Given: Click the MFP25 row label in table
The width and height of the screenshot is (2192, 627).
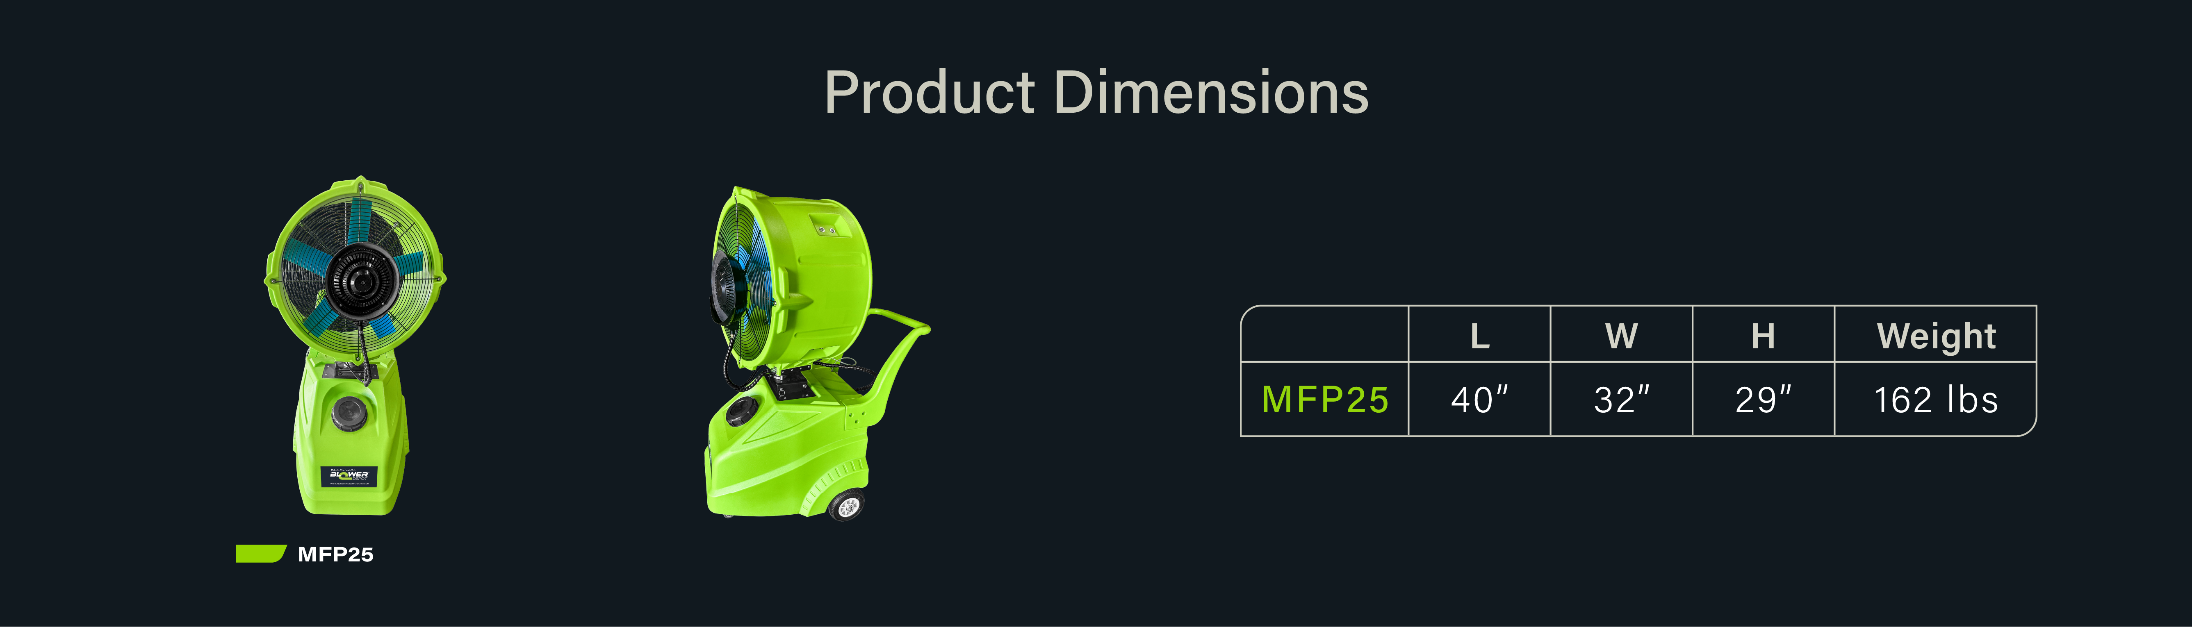Looking at the screenshot, I should click(1325, 400).
